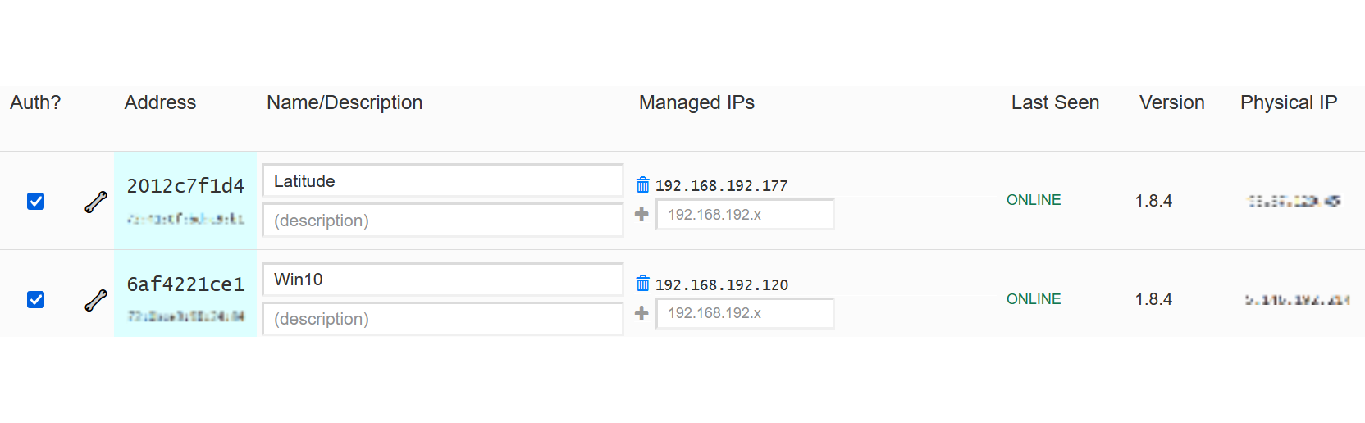Viewport: 1365px width, 423px height.
Task: Click the new IP field in Win10 row
Action: [745, 313]
